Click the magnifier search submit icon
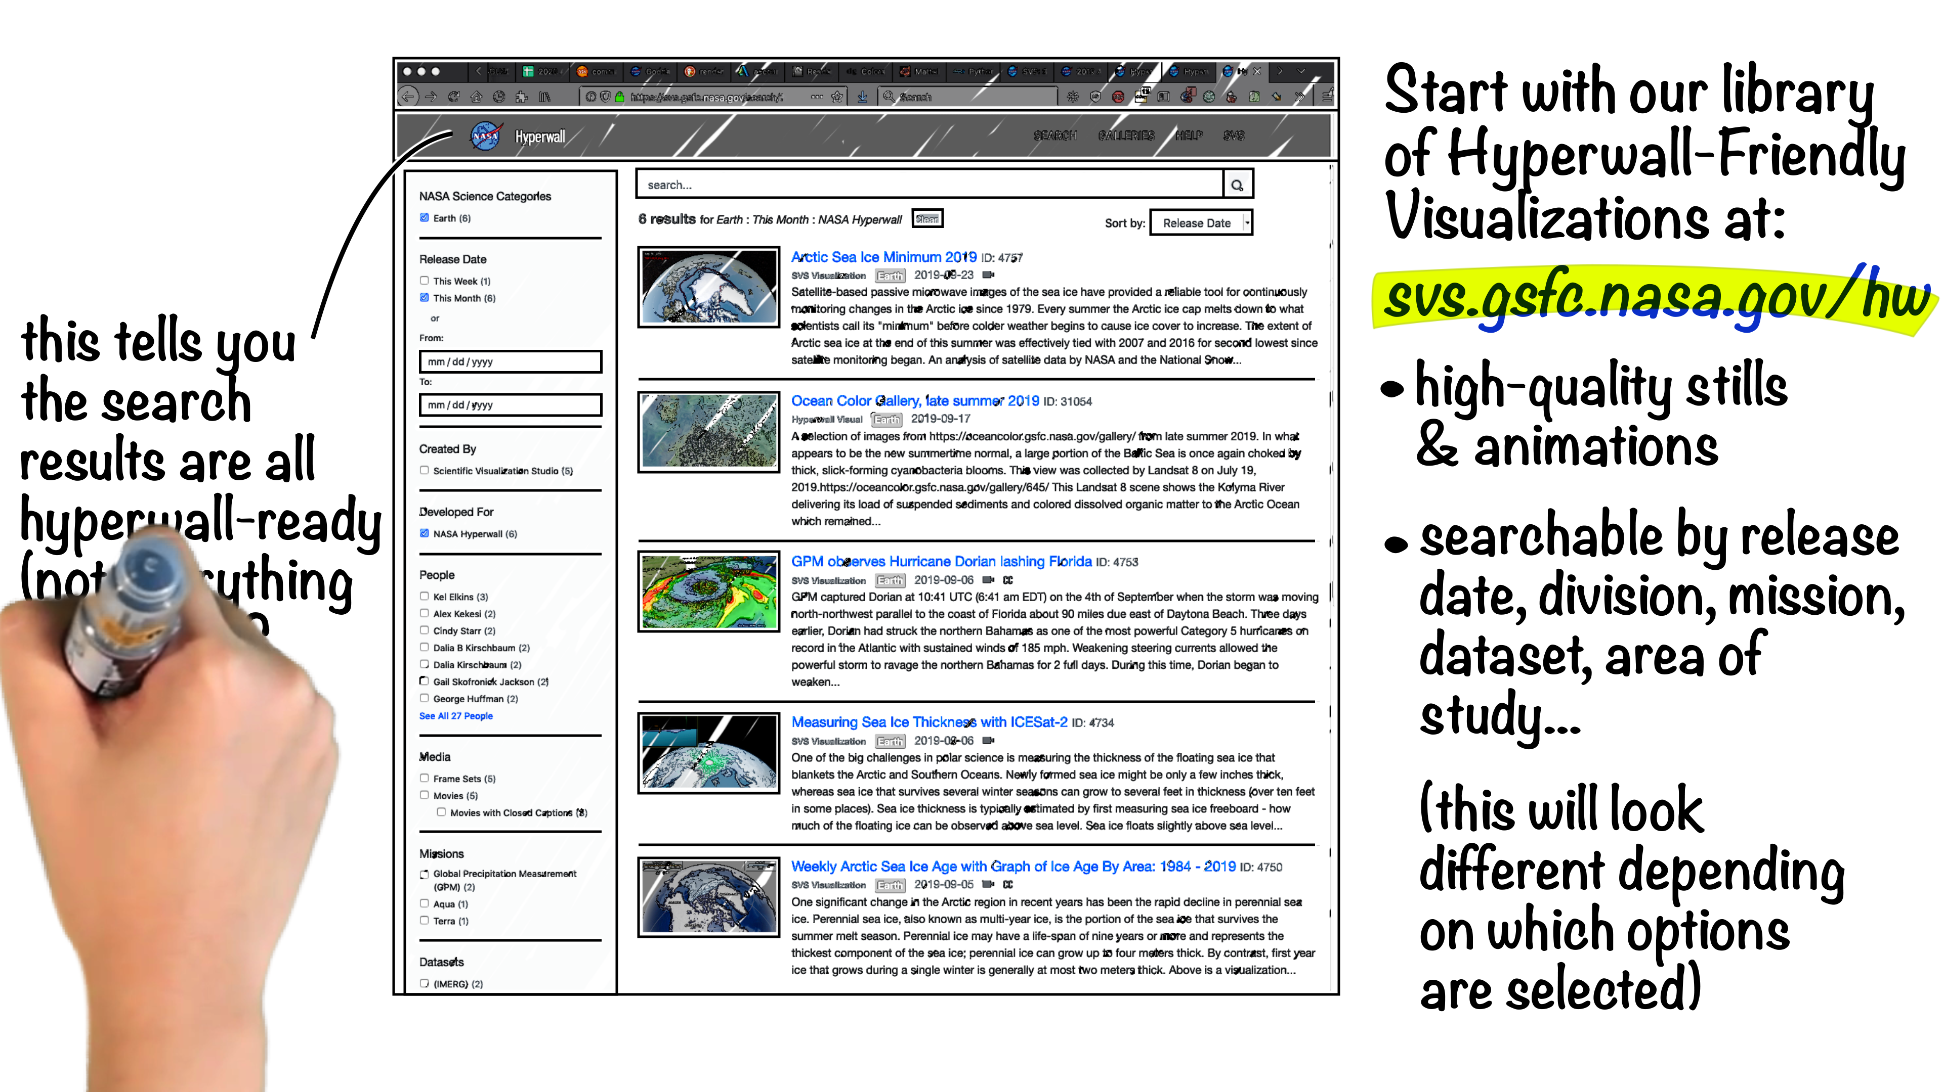Screen dimensions: 1943x1092 tap(1237, 185)
